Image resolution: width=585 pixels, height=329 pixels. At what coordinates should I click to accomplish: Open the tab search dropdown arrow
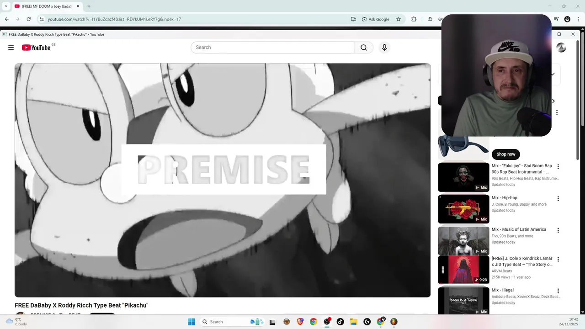tap(6, 6)
